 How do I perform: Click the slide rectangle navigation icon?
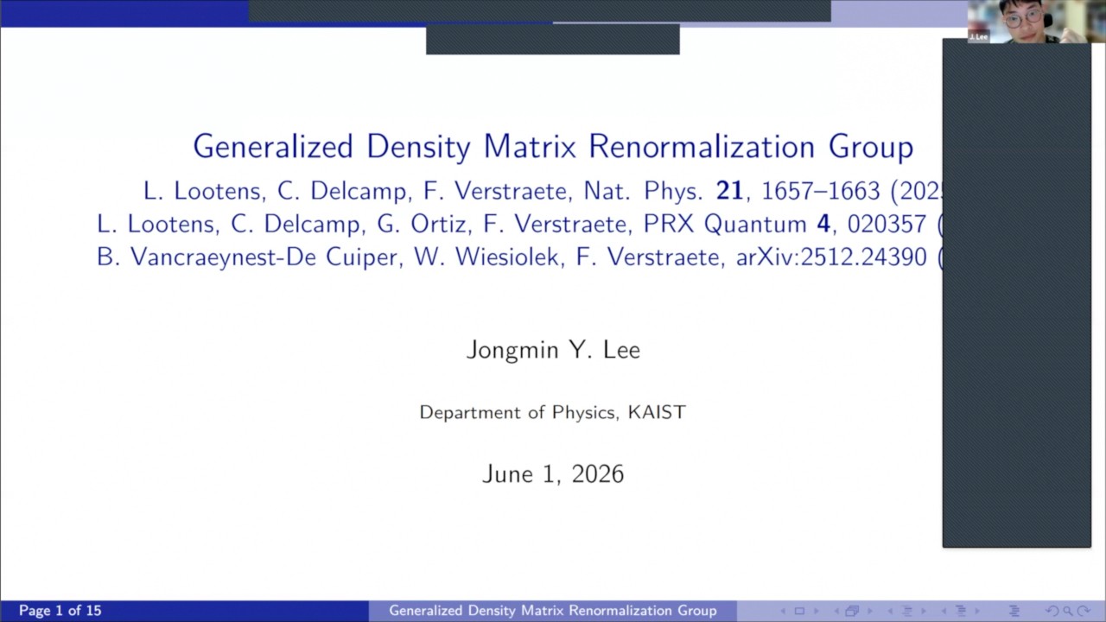[x=799, y=611]
